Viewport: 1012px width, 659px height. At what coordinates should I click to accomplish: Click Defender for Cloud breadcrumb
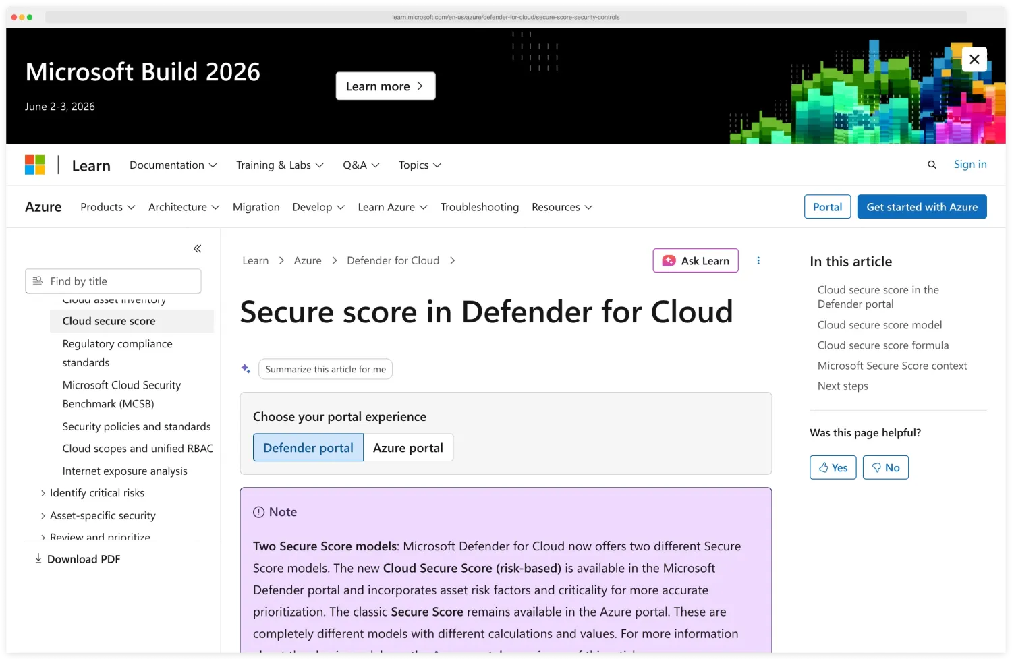(x=393, y=261)
